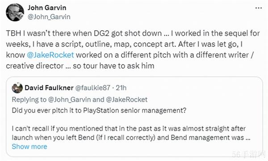
Task: Click the 56手游网 watermark
Action: click(x=249, y=154)
